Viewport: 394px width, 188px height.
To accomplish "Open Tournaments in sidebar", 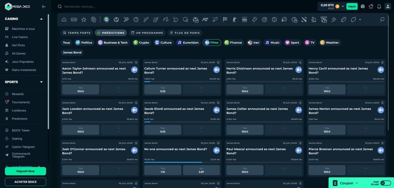I will 21,102.
